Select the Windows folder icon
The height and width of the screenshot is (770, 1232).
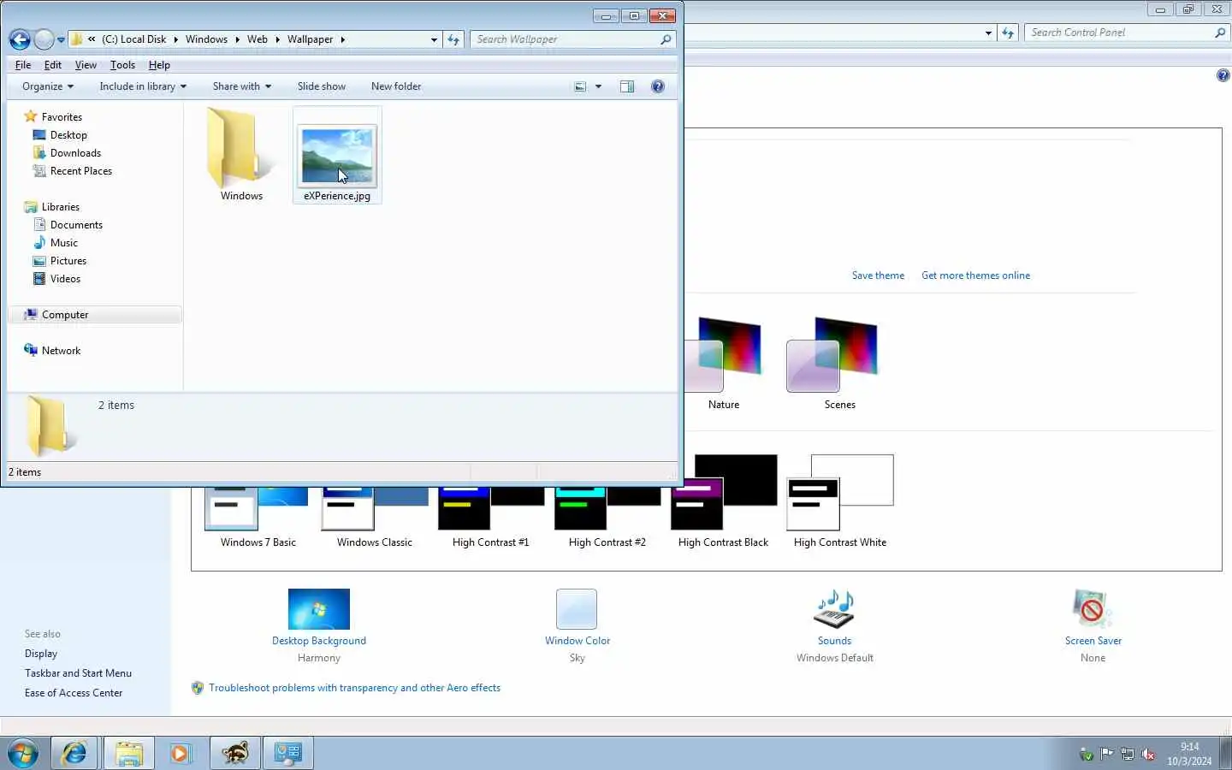pyautogui.click(x=240, y=150)
